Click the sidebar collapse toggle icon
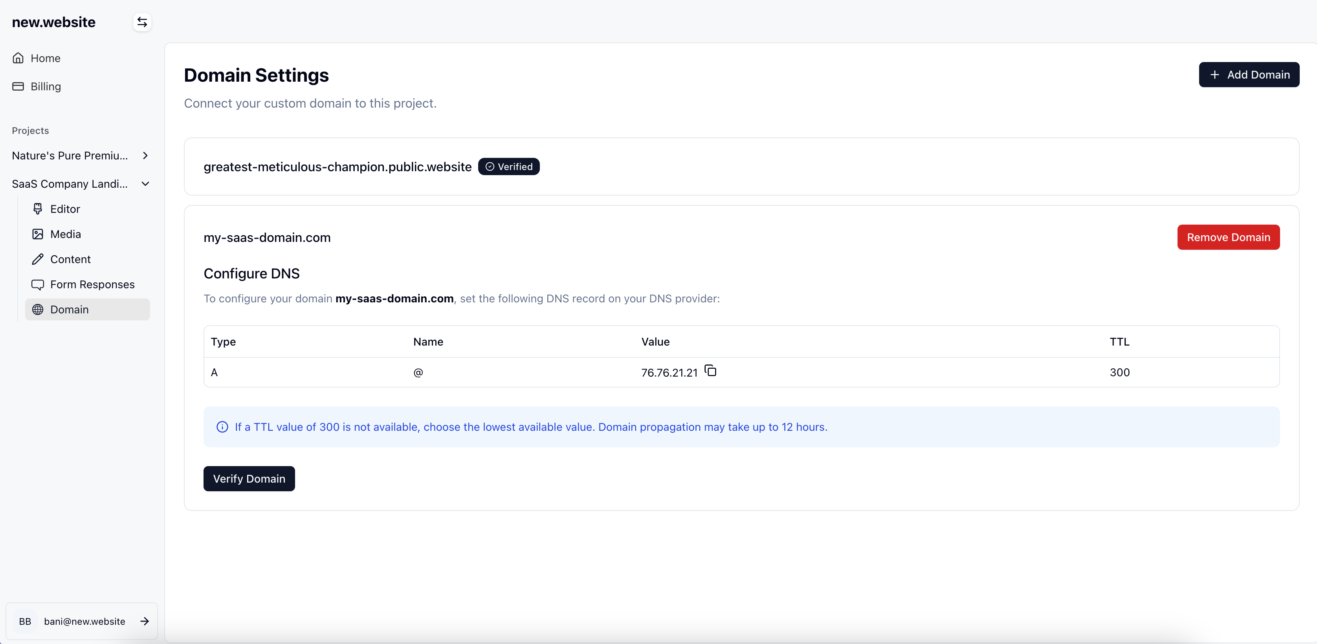Screen dimensions: 1317x644 click(x=142, y=22)
